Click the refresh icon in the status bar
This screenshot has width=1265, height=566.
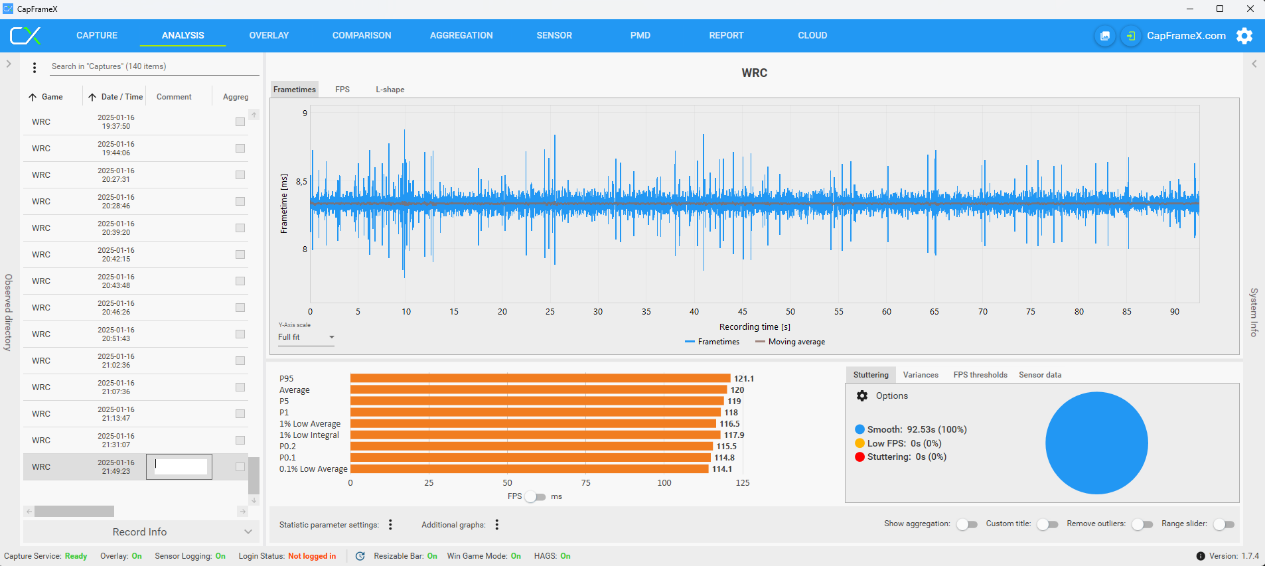pyautogui.click(x=360, y=556)
